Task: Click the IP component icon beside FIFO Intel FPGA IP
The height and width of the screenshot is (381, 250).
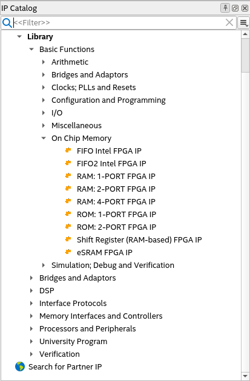Action: coord(68,151)
